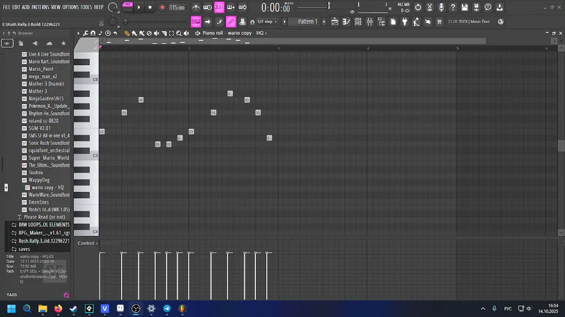Select the Draw pencil tool in piano roll

point(127,33)
